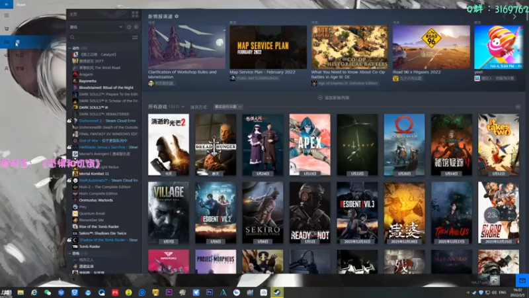This screenshot has height=298, width=529.
Task: Open the Blood Shore cover
Action: 499,213
